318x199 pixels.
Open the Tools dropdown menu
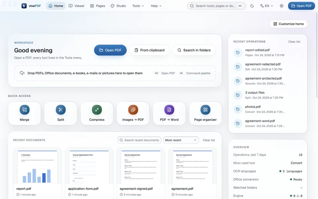click(138, 6)
